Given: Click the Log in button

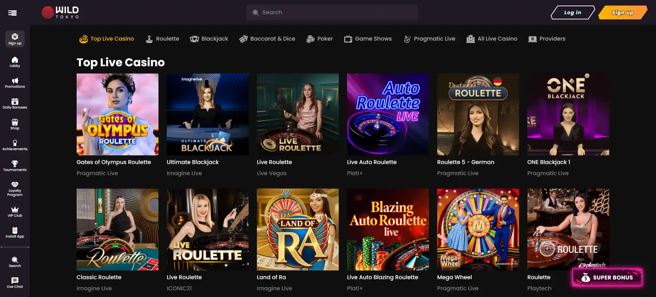Looking at the screenshot, I should point(572,12).
